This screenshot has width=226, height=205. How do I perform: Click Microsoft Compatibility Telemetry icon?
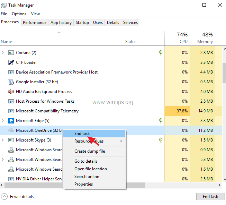point(11,111)
